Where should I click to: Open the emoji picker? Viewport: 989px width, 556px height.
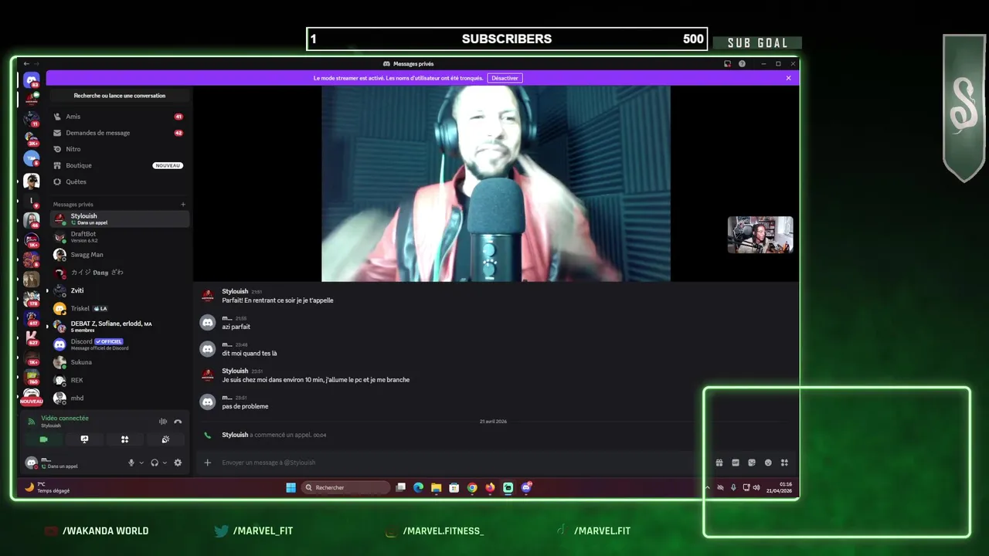[x=768, y=463]
